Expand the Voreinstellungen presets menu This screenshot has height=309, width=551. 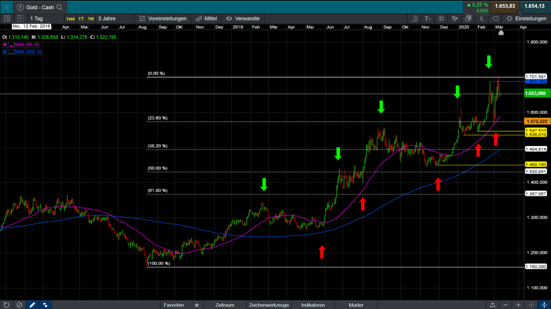click(163, 19)
